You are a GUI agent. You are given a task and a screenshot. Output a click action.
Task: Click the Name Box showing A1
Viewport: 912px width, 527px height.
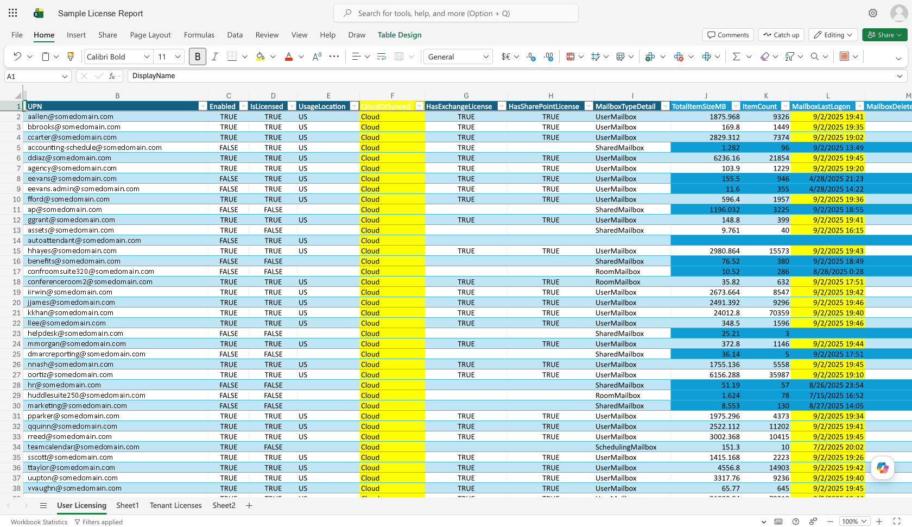click(x=38, y=76)
